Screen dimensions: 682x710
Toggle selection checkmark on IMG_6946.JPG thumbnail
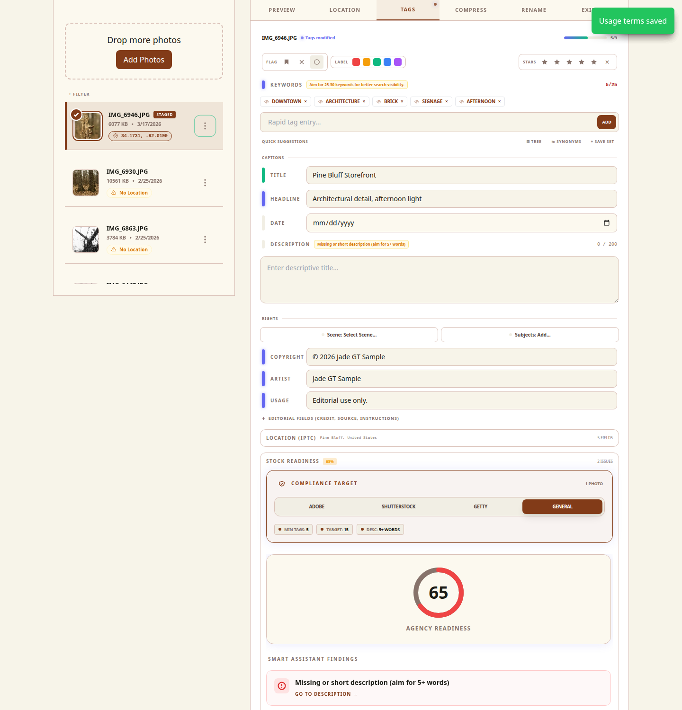click(76, 115)
